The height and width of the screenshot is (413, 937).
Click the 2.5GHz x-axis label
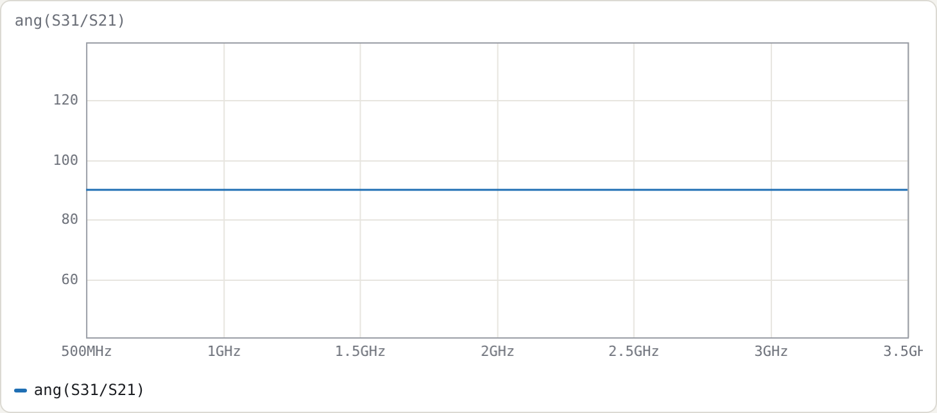(634, 351)
